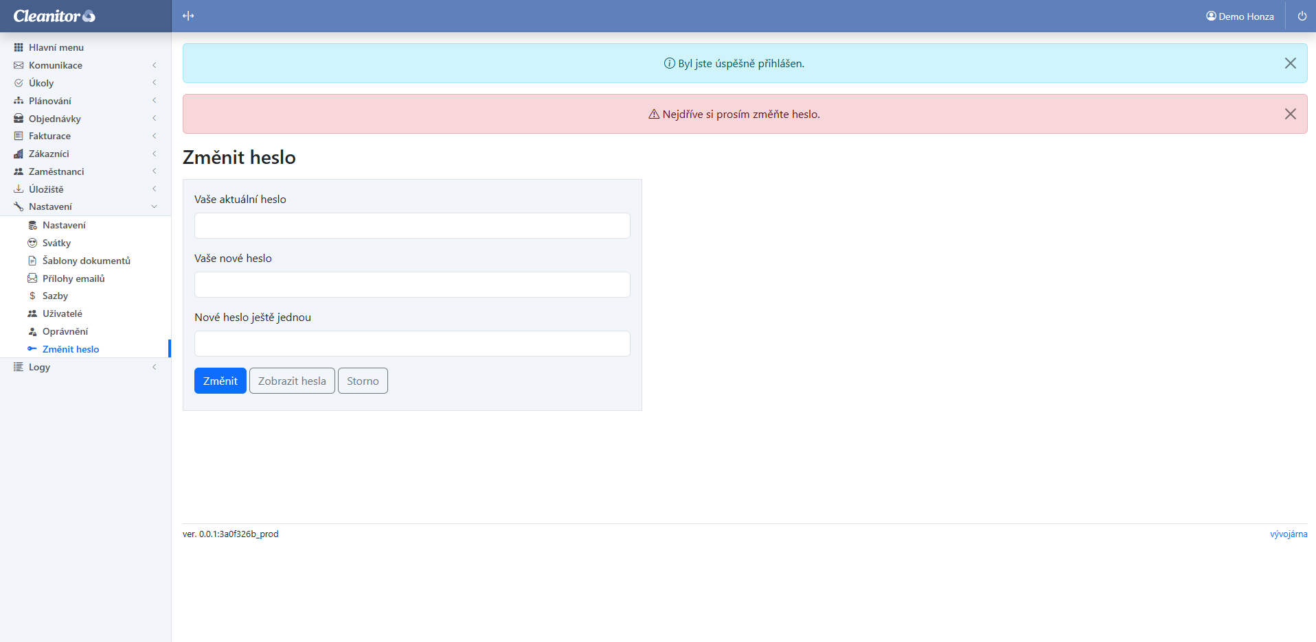Expand the Komunikace menu section
This screenshot has height=642, width=1316.
(56, 65)
